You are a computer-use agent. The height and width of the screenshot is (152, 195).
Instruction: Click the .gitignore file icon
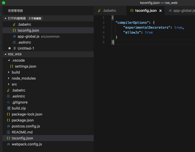point(8,102)
